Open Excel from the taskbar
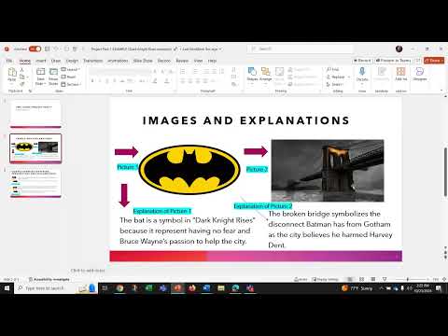This screenshot has width=448, height=336. (x=148, y=288)
